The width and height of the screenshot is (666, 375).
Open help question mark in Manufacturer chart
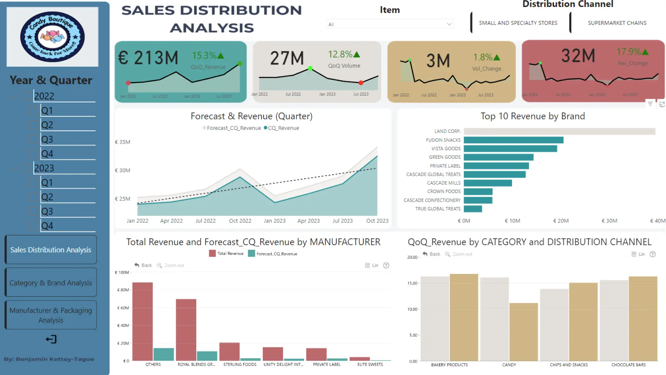click(x=386, y=265)
